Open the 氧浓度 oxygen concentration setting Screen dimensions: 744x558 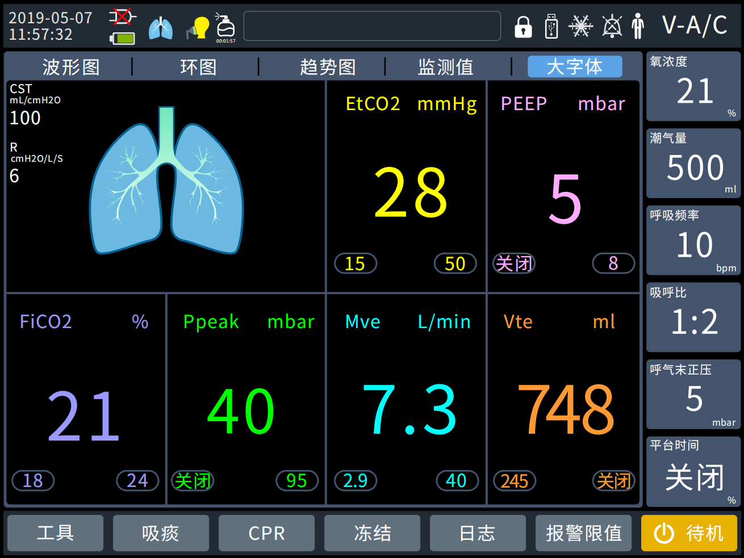pyautogui.click(x=693, y=86)
